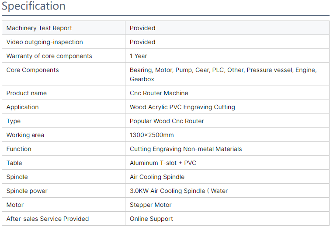Click the Core Components label cell
The height and width of the screenshot is (227, 330).
tap(33, 70)
